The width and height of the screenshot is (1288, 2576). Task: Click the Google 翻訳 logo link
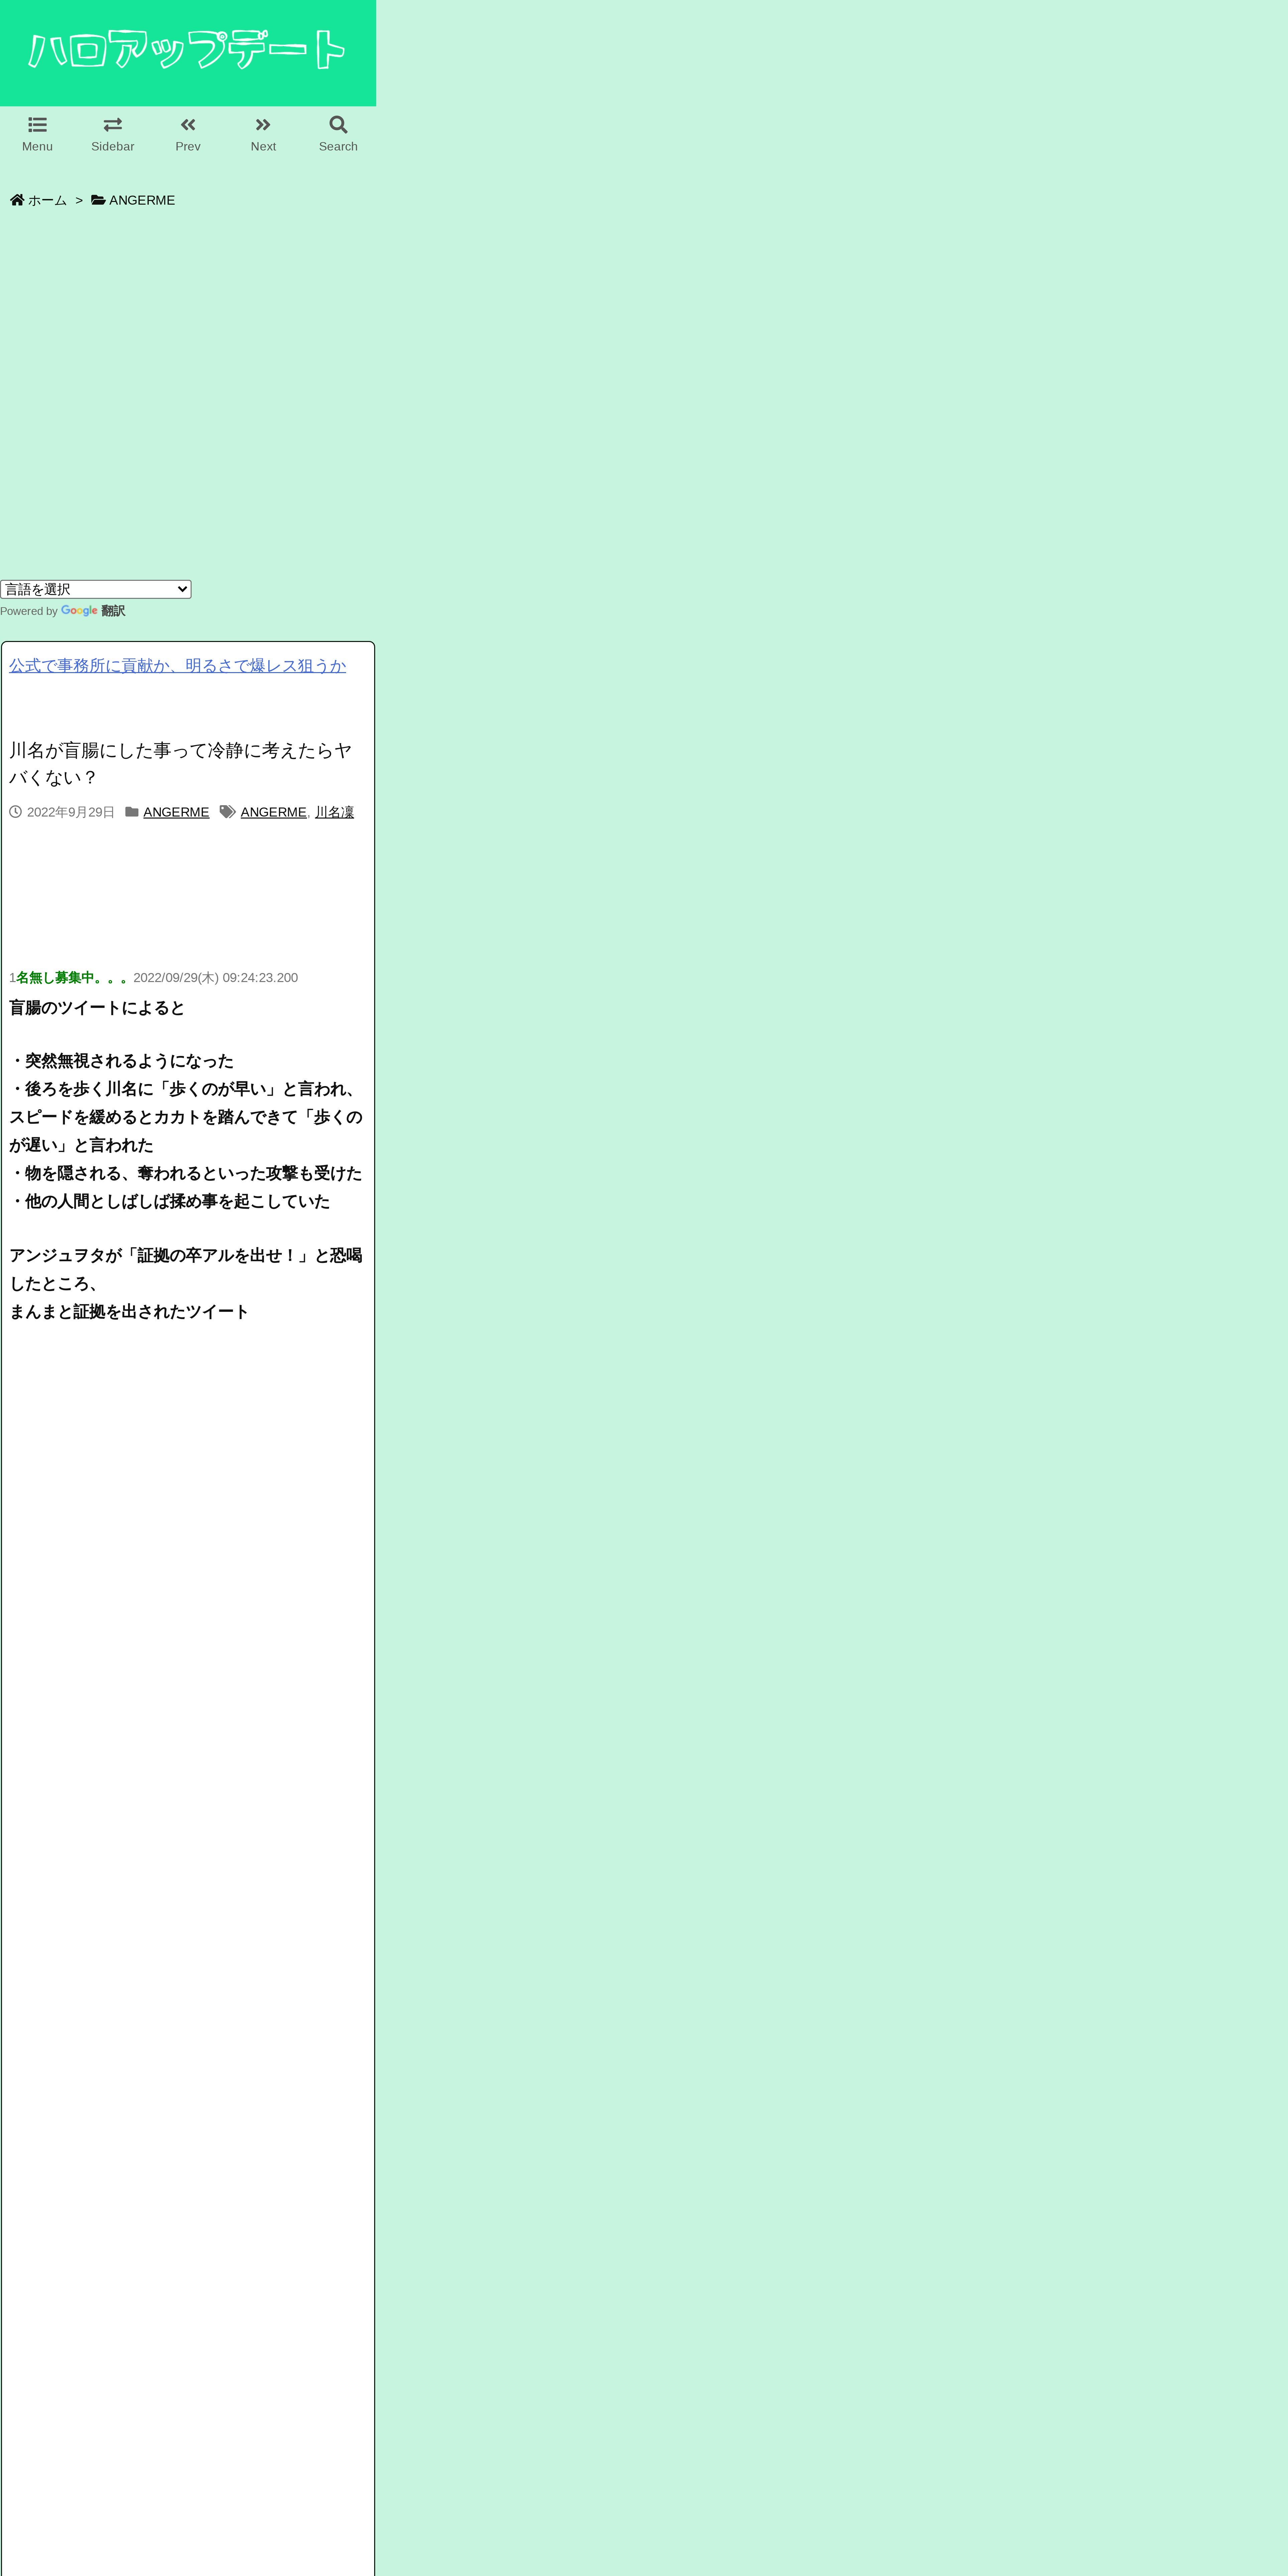tap(93, 611)
